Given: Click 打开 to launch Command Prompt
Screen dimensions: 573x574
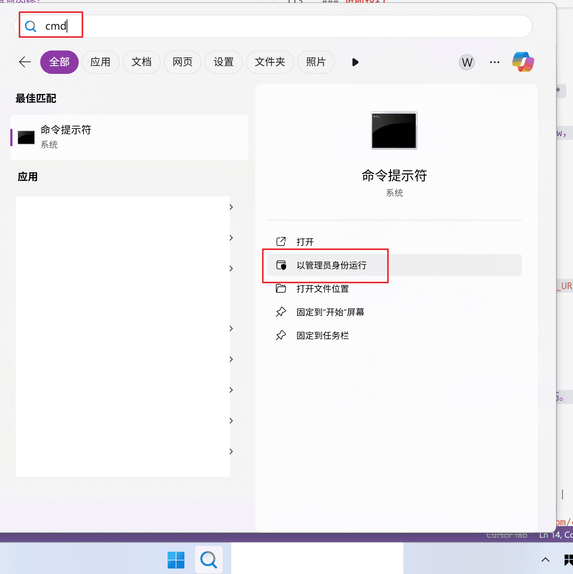Looking at the screenshot, I should point(305,242).
